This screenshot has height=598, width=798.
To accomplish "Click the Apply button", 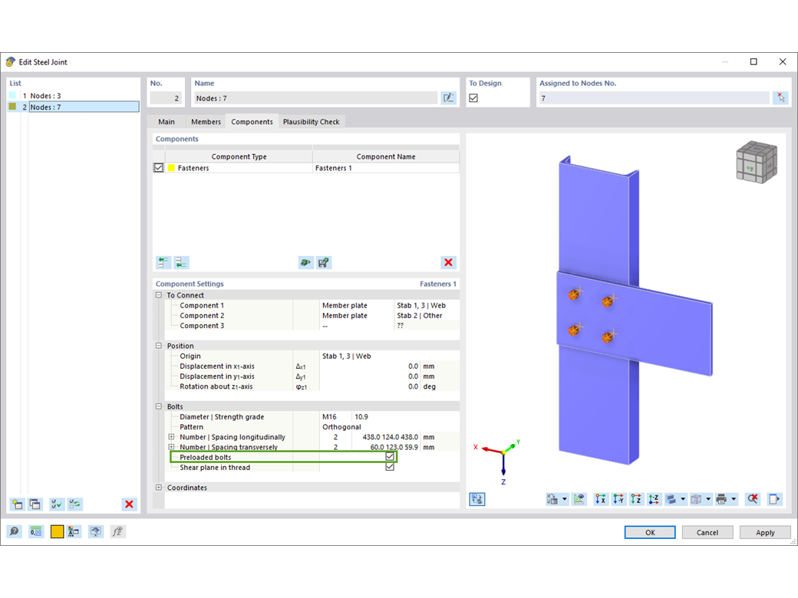I will click(765, 532).
